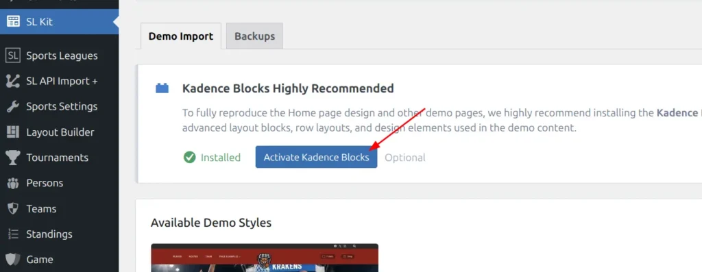This screenshot has width=702, height=272.
Task: Switch to the Backups tab
Action: [255, 36]
